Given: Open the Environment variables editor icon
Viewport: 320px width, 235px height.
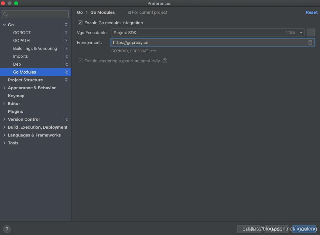Looking at the screenshot, I should [x=310, y=42].
